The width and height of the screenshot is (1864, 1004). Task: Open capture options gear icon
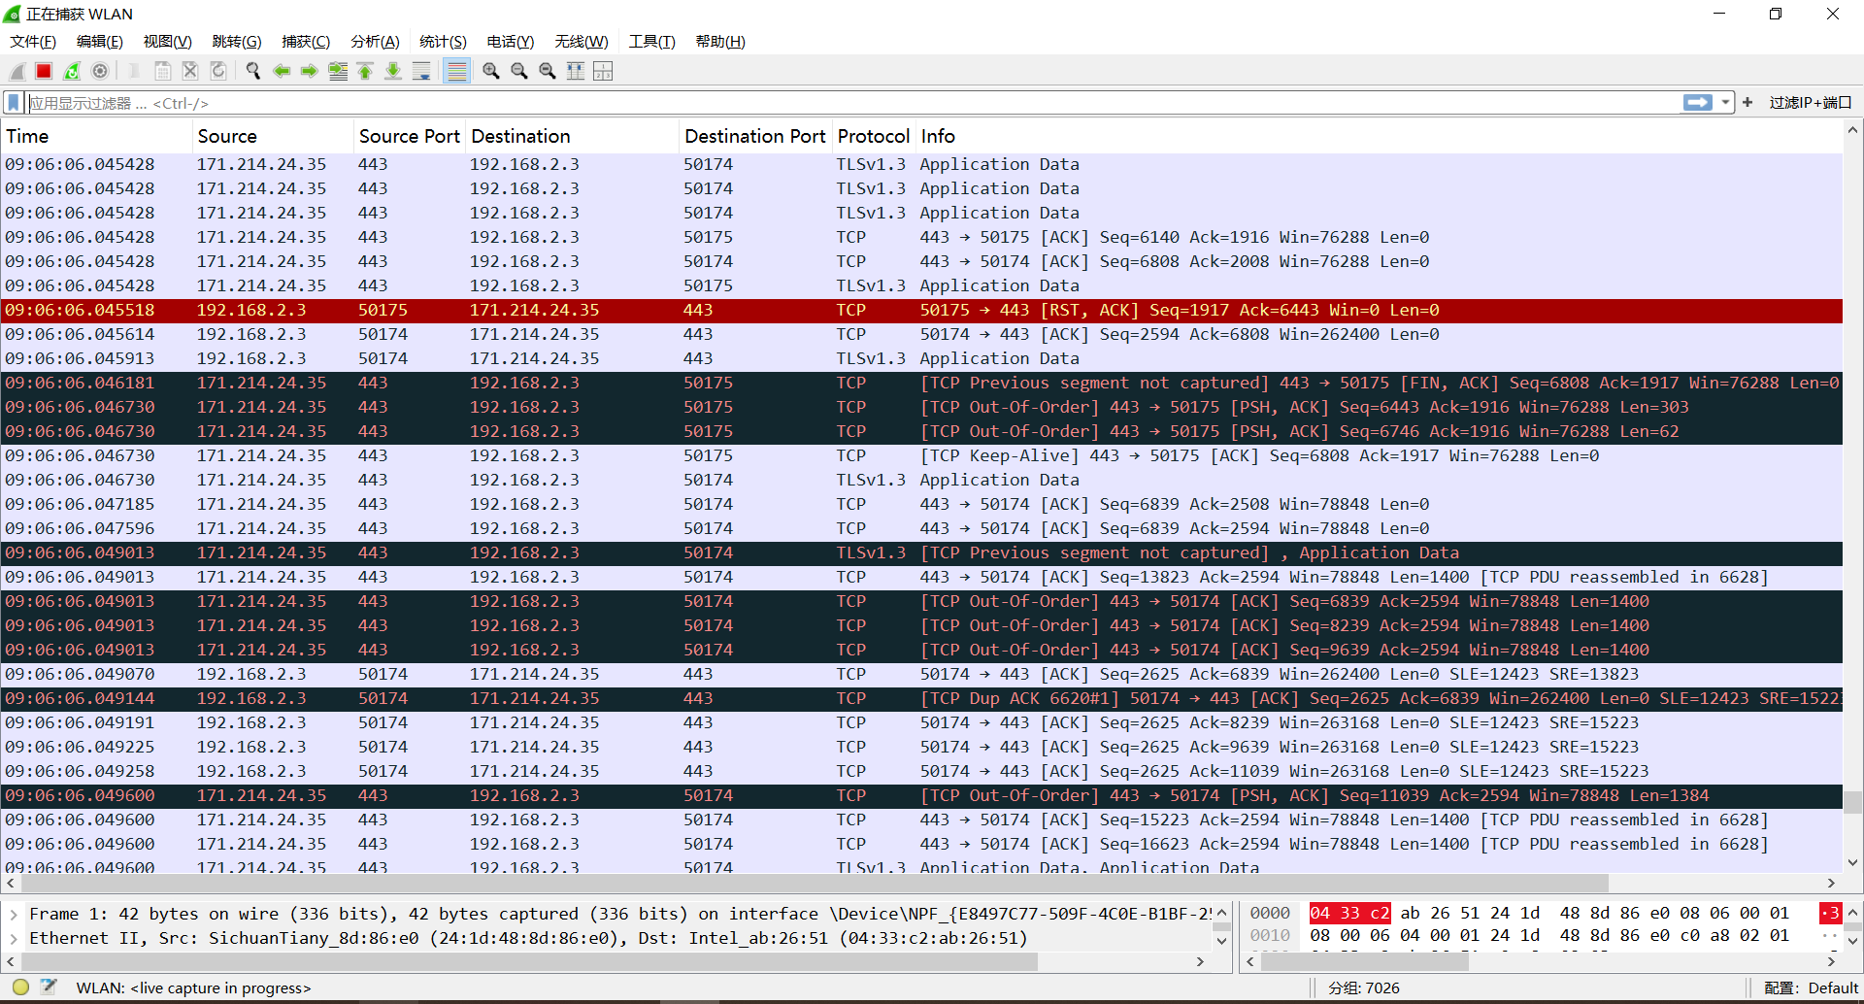(x=100, y=71)
